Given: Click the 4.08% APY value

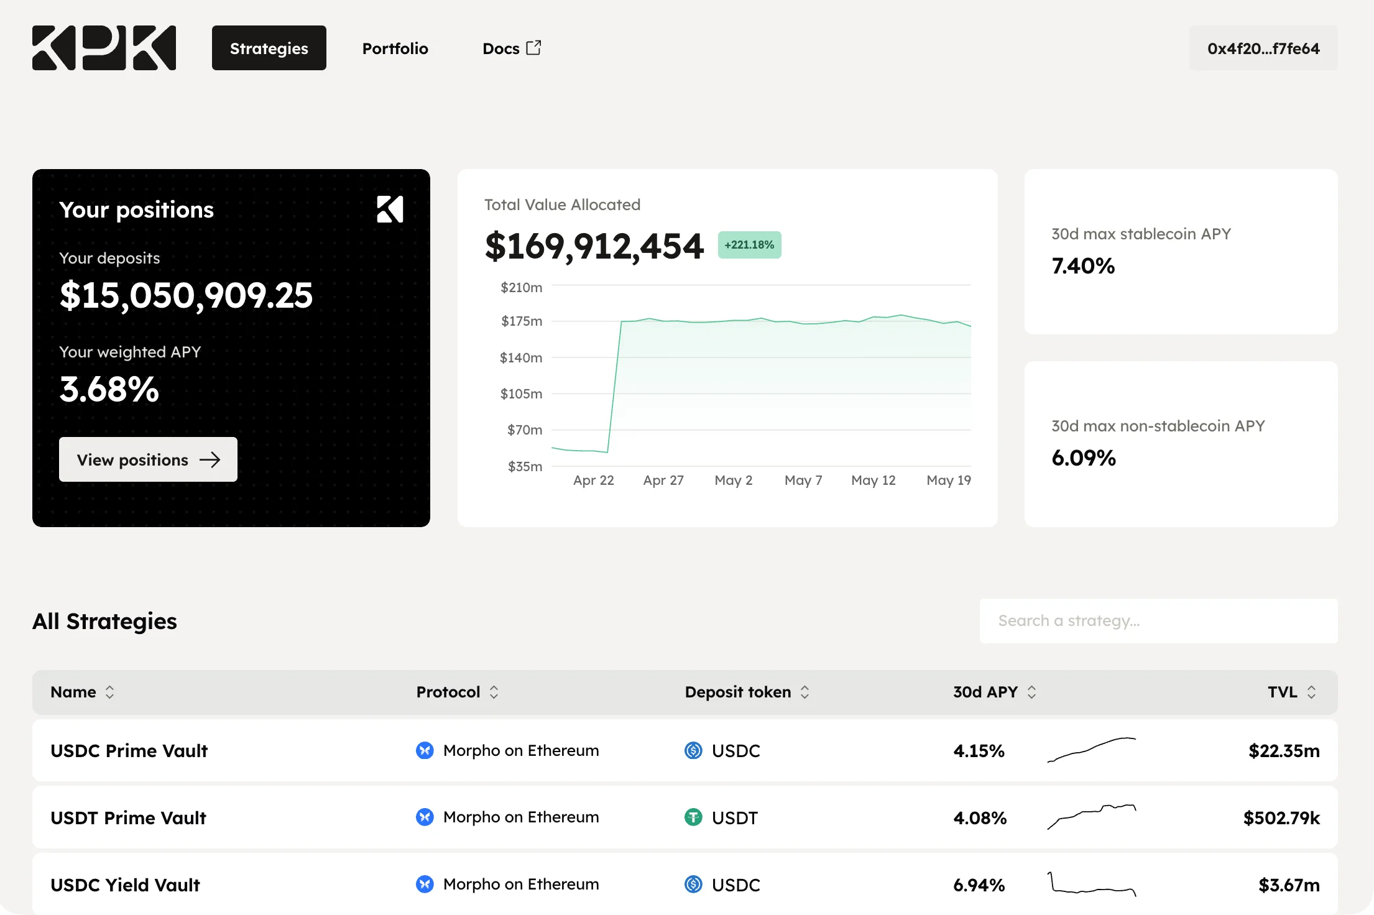Looking at the screenshot, I should 980,818.
